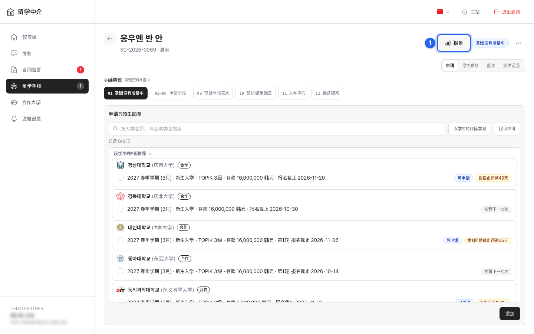
Task: Switch to the 学生信息 tab
Action: tap(470, 66)
